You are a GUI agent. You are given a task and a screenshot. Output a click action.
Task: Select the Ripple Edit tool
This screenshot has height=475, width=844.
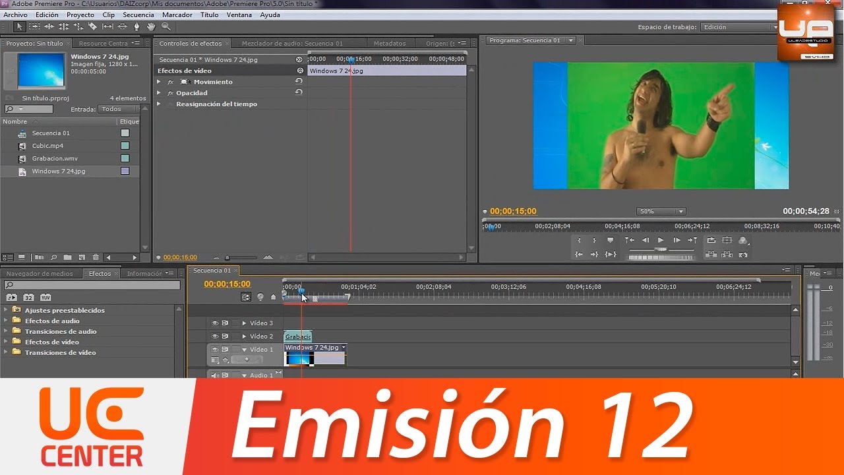[49, 26]
